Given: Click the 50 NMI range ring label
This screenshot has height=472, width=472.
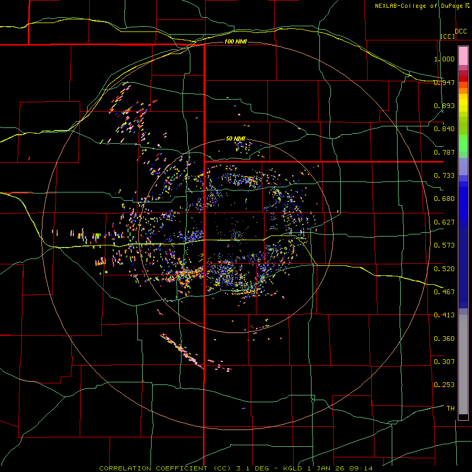Looking at the screenshot, I should 235,139.
